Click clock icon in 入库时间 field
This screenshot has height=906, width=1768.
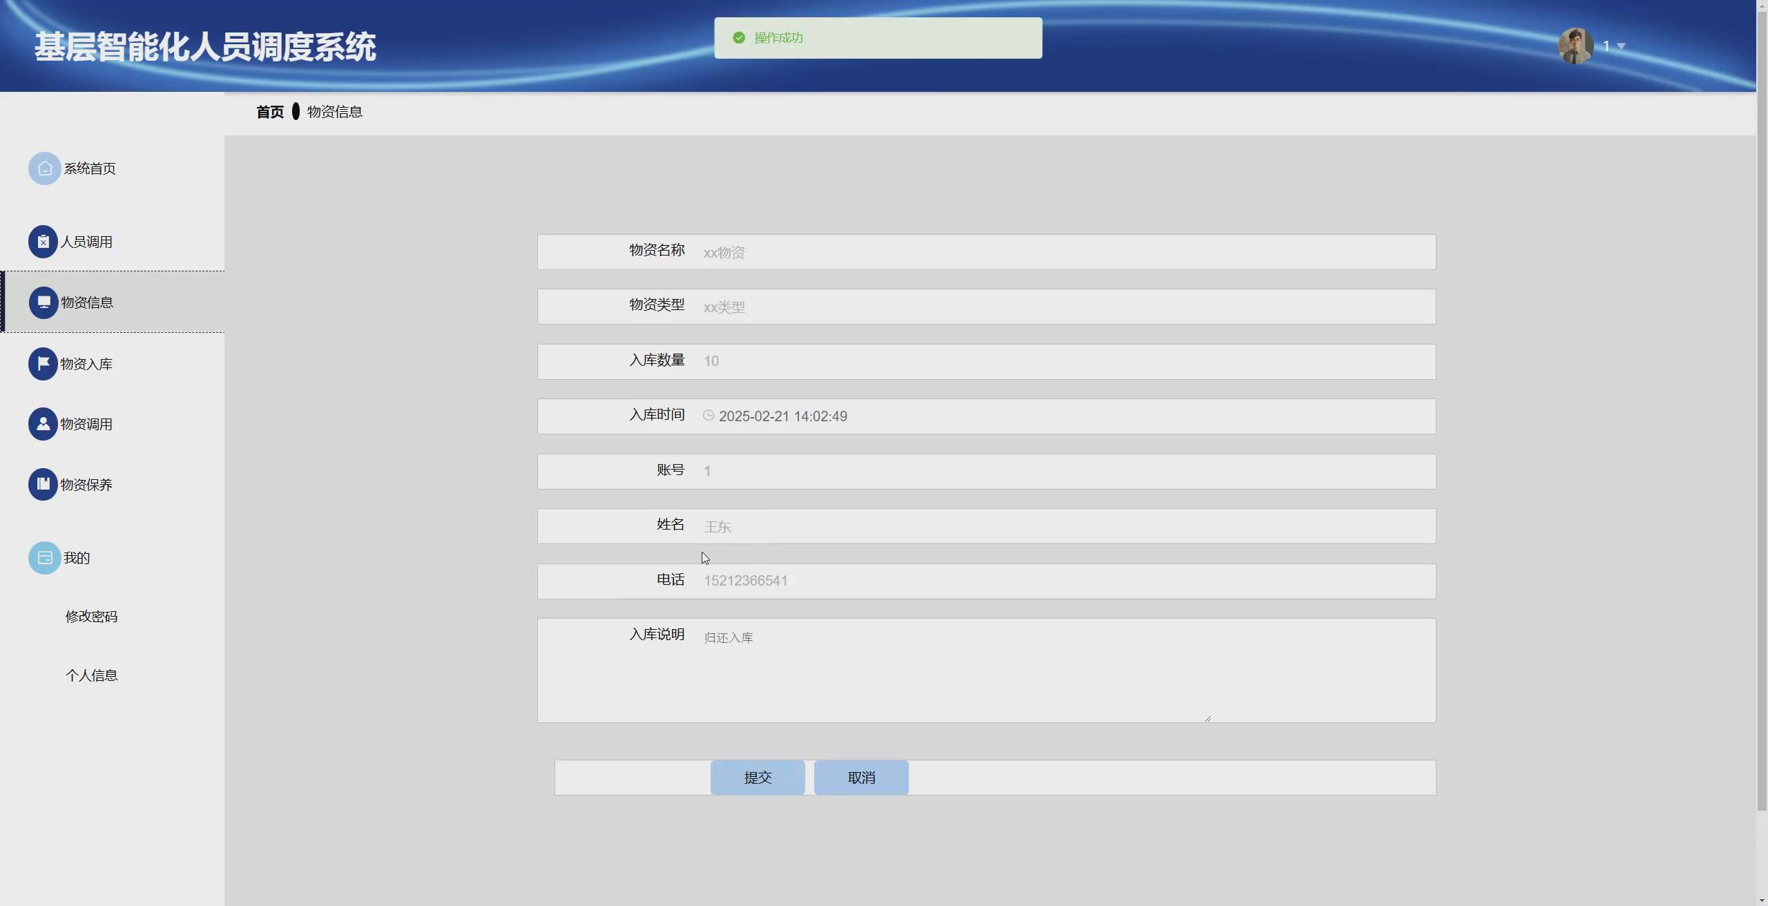709,416
